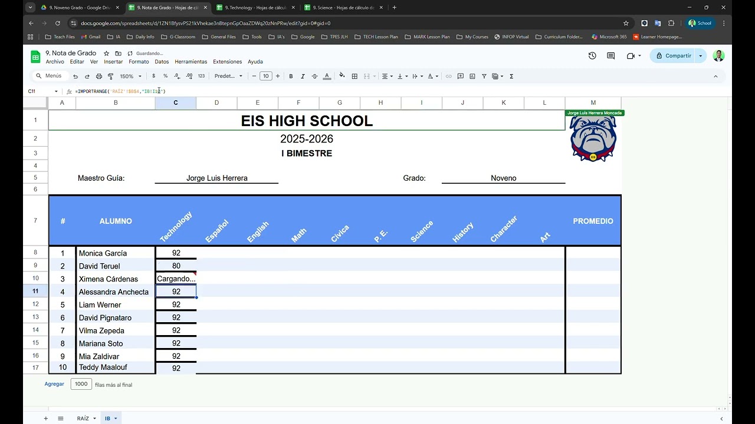Switch to the RAÍZ sheet tab
The width and height of the screenshot is (755, 424).
click(83, 418)
